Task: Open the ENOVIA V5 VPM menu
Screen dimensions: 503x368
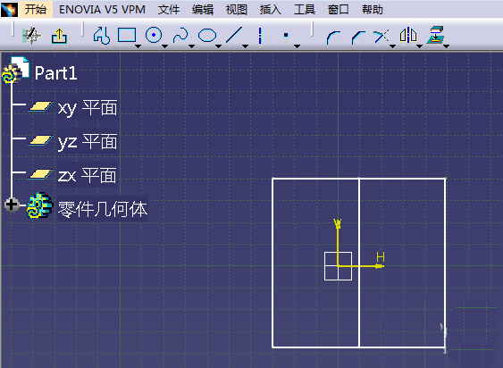Action: (102, 10)
